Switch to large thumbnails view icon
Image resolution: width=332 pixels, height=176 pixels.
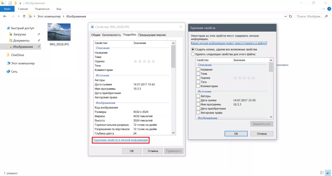pyautogui.click(x=328, y=173)
